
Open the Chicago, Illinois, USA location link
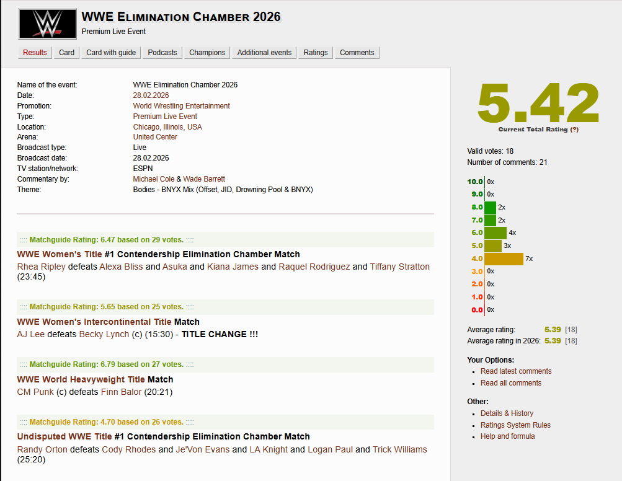(x=167, y=127)
